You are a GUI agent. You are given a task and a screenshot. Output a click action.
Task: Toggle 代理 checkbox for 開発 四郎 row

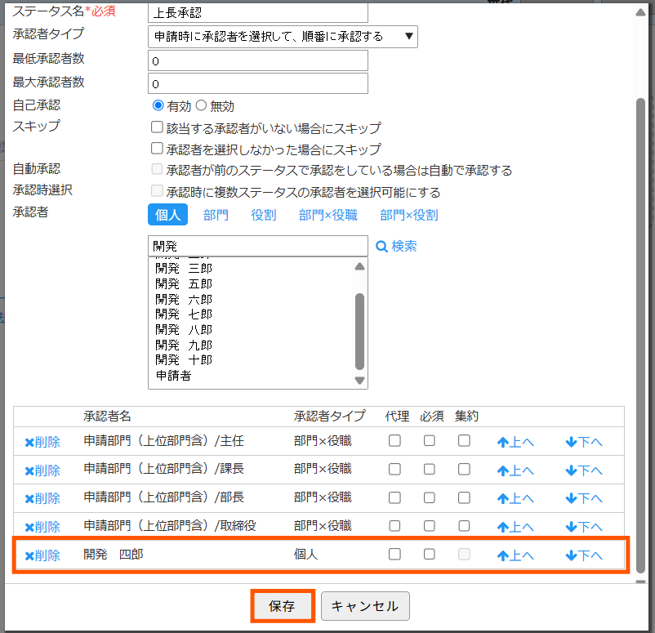(394, 554)
